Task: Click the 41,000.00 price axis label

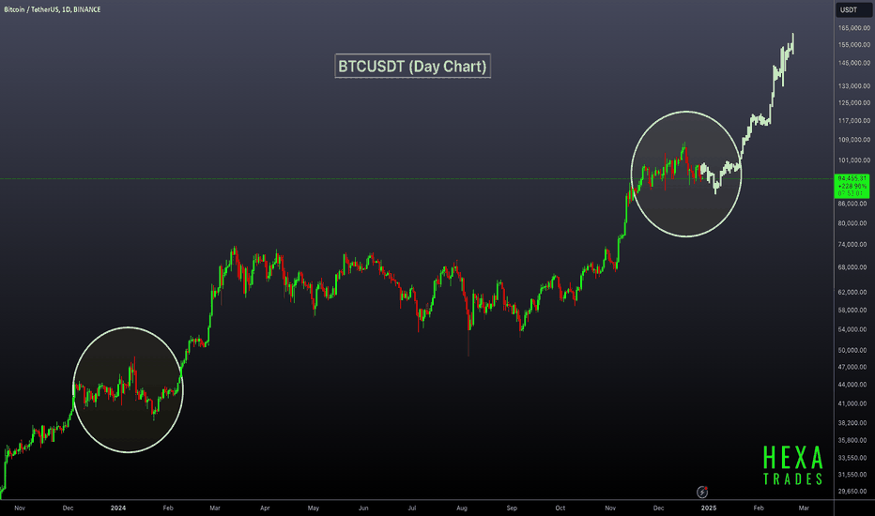Action: pos(853,403)
